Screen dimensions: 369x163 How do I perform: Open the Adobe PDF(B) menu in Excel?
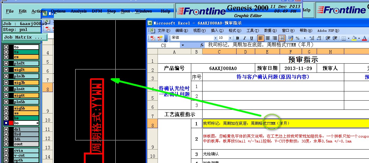click(328, 31)
